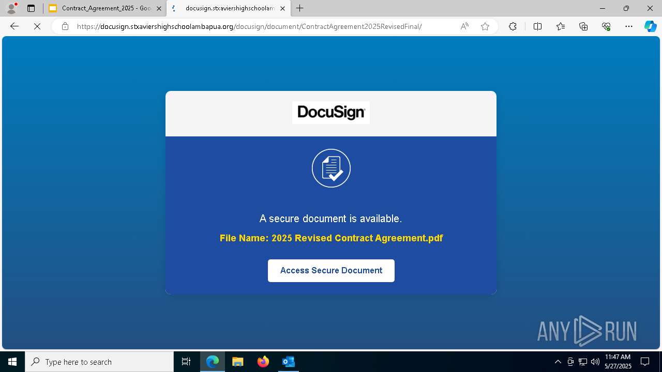Open File Explorer from the taskbar
The height and width of the screenshot is (372, 662).
[x=238, y=362]
